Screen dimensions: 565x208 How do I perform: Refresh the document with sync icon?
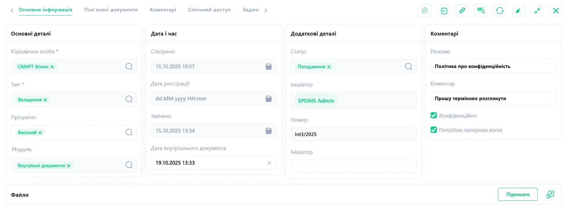click(500, 11)
